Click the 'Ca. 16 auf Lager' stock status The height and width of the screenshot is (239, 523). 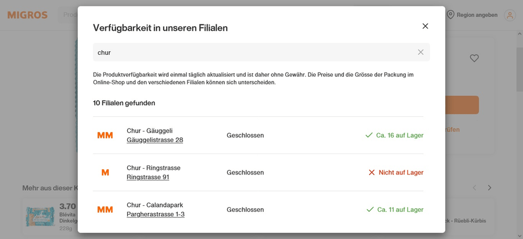394,135
